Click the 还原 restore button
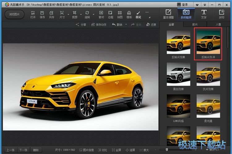 (151, 25)
